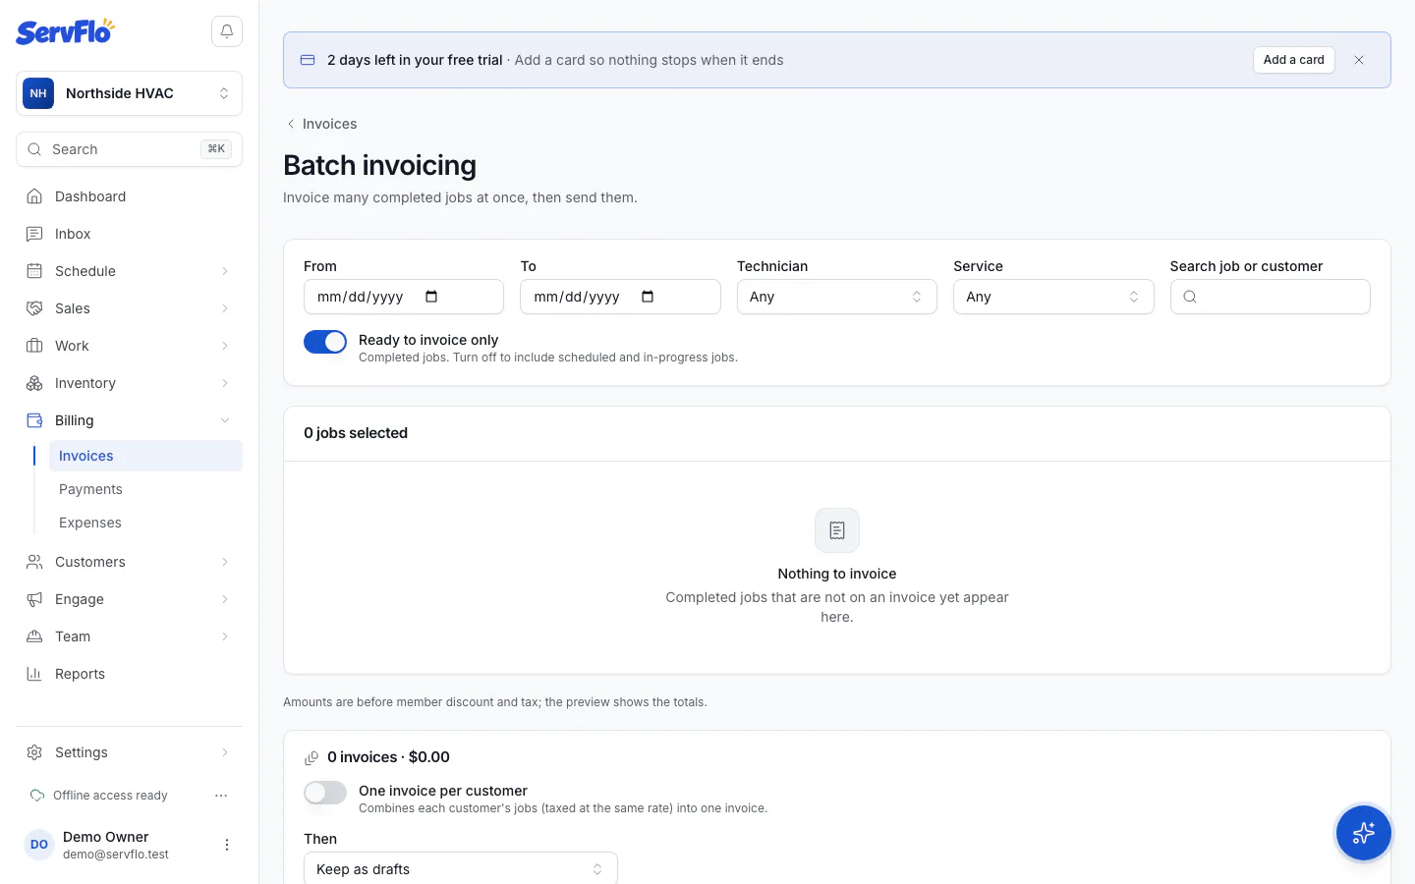The width and height of the screenshot is (1415, 884).
Task: Open the From date calendar picker icon
Action: (431, 297)
